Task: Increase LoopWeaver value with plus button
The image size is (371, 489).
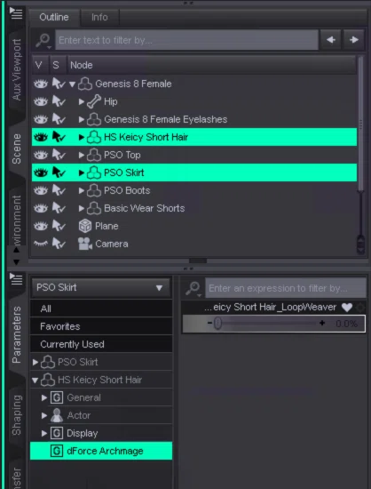Action: [322, 323]
